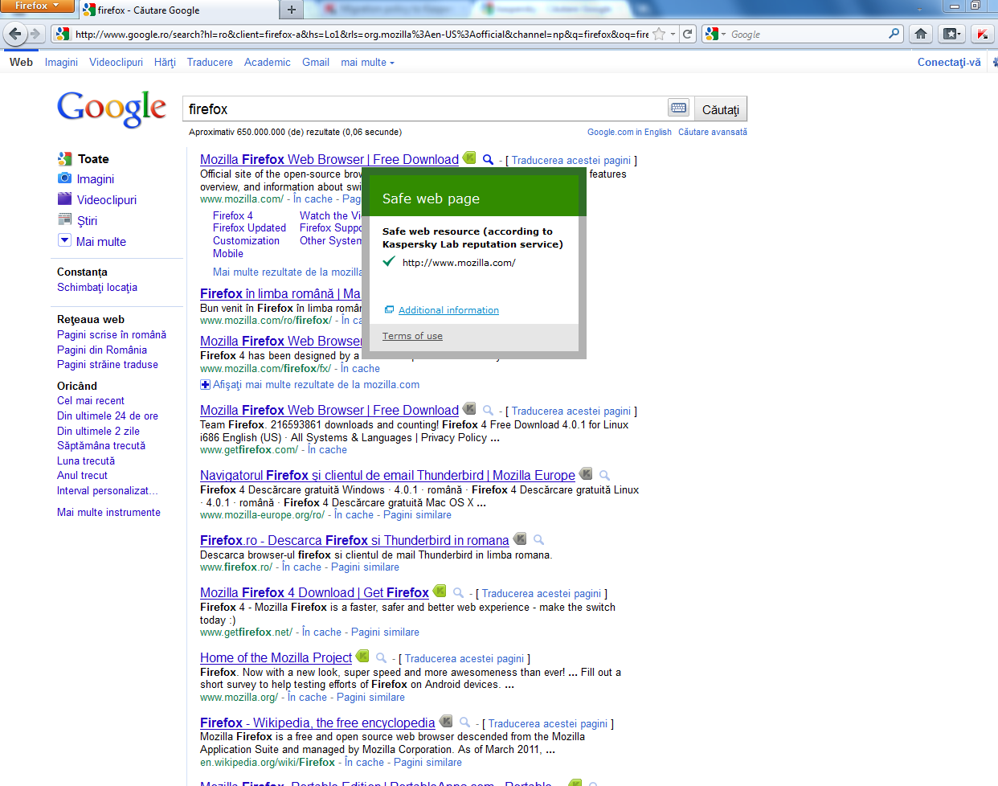998x786 pixels.
Task: Open the Bookmarks toolbar button
Action: pos(951,34)
